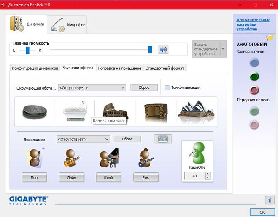The width and height of the screenshot is (278, 217).
Task: Mute the main volume speaker button
Action: [x=163, y=50]
